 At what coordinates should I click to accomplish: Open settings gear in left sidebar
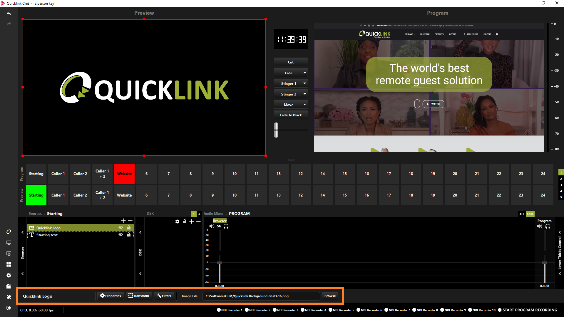(x=9, y=275)
